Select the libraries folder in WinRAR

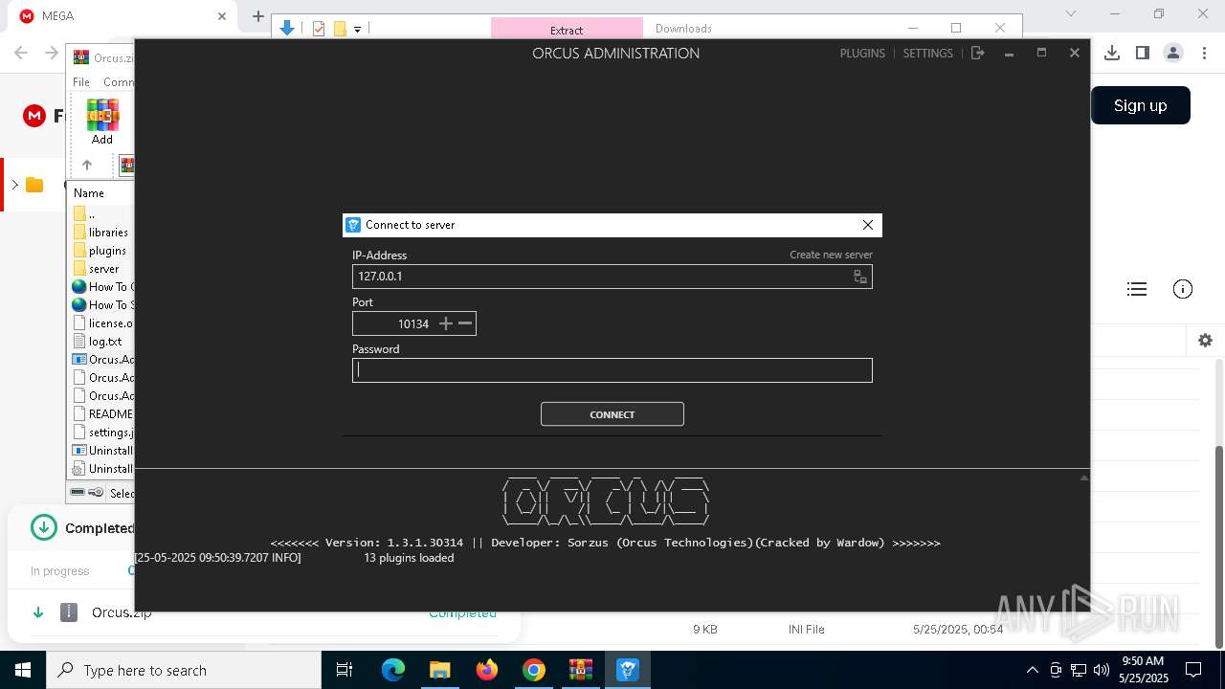coord(100,233)
